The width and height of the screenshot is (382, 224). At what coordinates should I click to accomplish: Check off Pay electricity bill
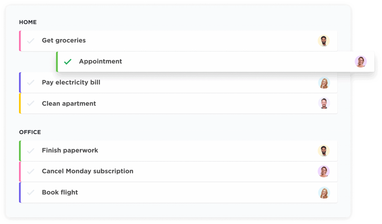[31, 83]
